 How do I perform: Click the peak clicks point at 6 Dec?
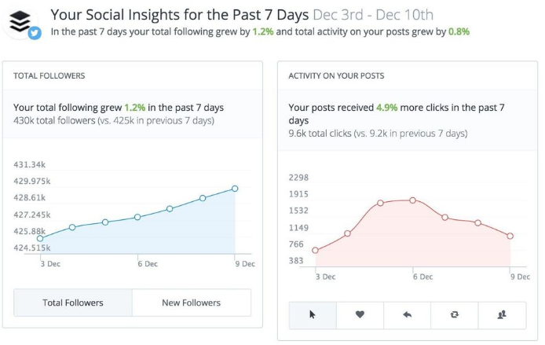[x=412, y=200]
